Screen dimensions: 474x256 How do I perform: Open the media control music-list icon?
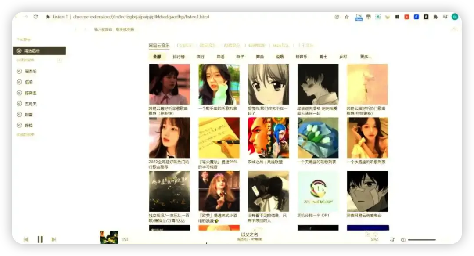pos(445,17)
